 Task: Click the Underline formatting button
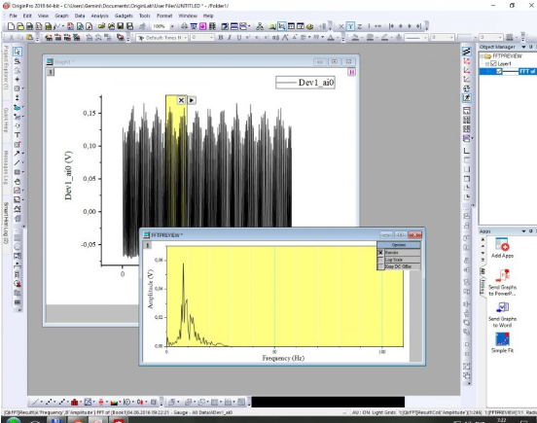point(238,38)
